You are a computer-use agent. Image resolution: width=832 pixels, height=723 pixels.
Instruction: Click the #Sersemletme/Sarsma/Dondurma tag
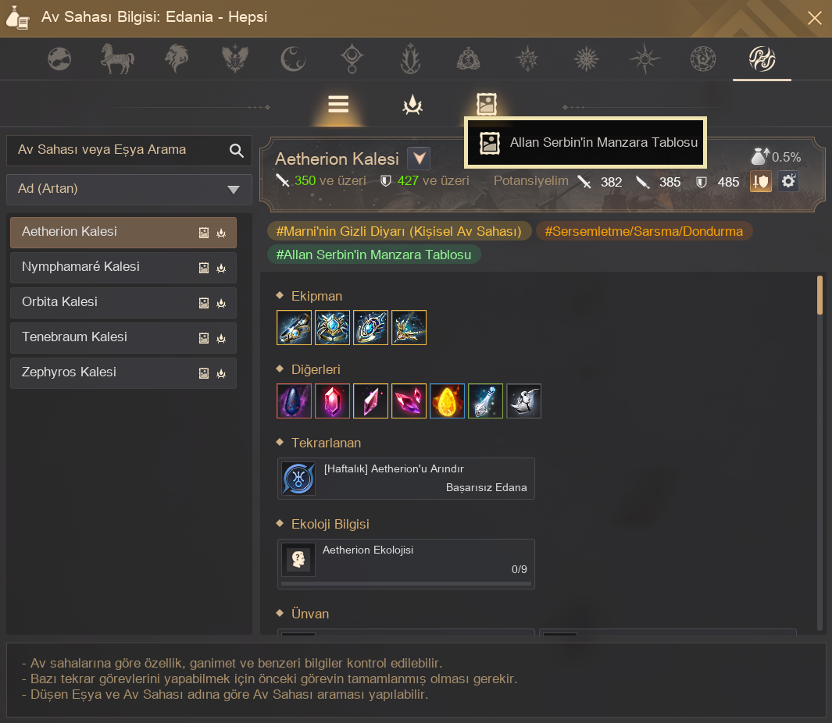click(x=644, y=231)
